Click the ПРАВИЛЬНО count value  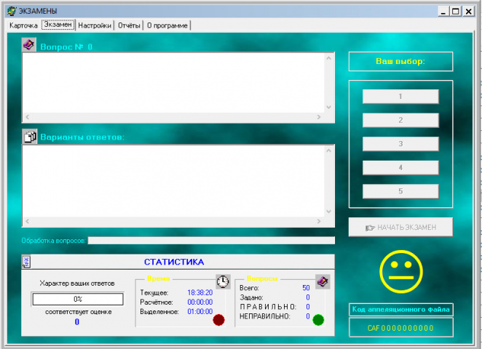(308, 307)
